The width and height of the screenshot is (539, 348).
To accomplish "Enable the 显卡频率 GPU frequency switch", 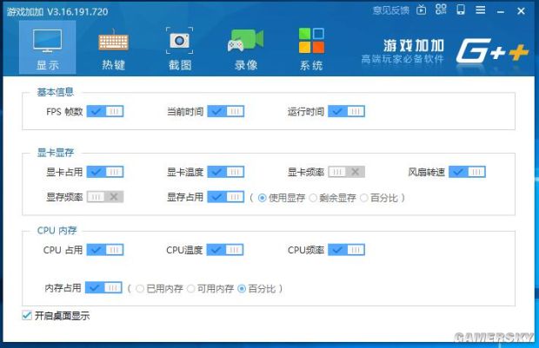I will pos(346,172).
